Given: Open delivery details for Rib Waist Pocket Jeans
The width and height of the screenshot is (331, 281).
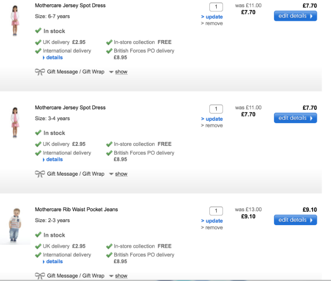Looking at the screenshot, I should pyautogui.click(x=54, y=262).
